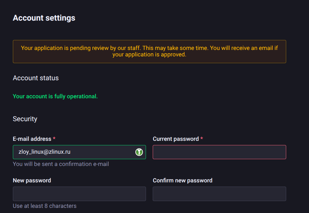Viewport: 309px width, 213px height.
Task: Click the red asterisk beside E-mail address
Action: [54, 139]
